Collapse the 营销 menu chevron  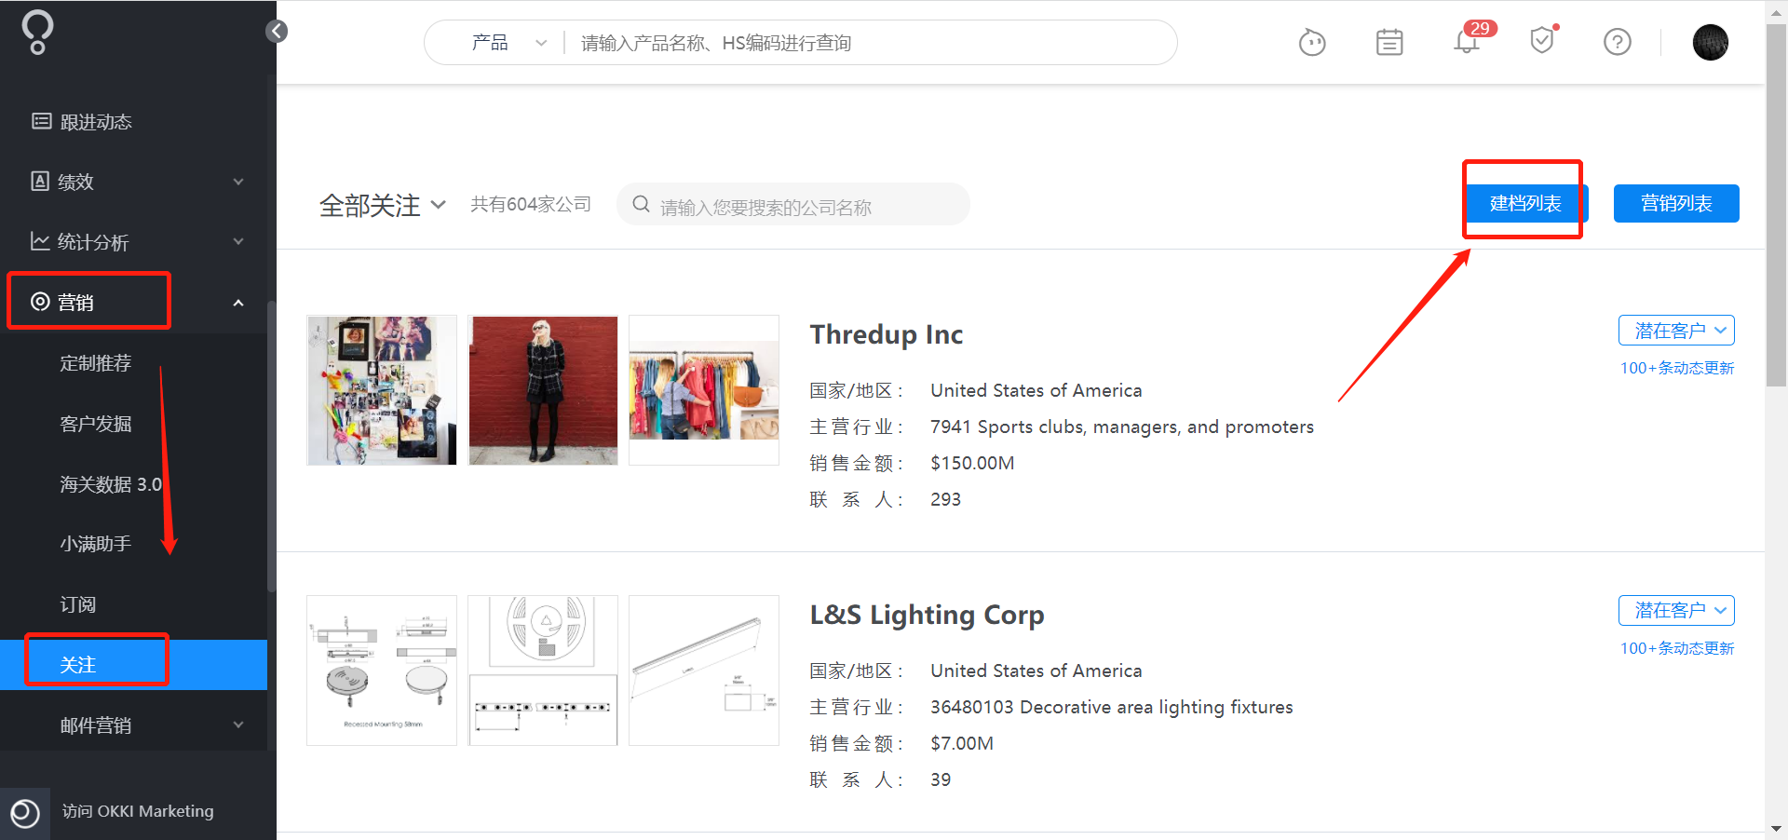click(x=238, y=303)
